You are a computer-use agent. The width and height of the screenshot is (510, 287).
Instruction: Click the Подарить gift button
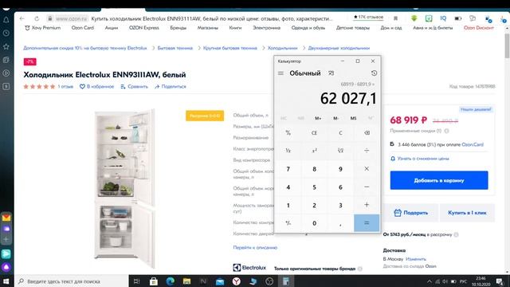coord(411,213)
